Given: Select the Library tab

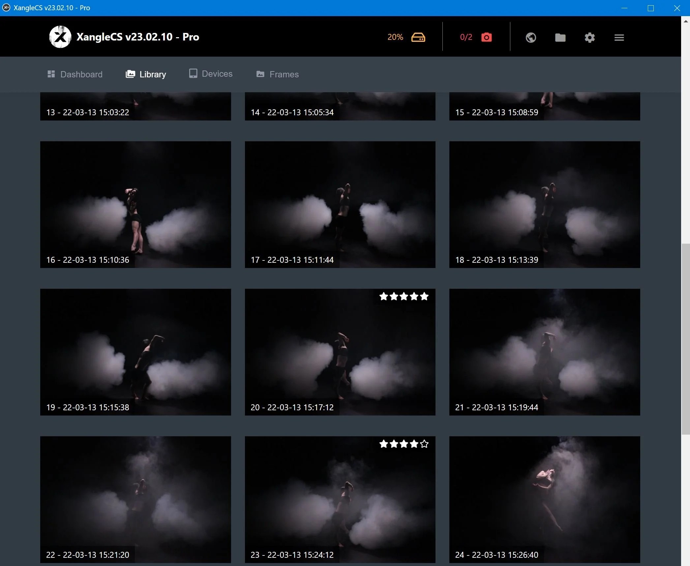Looking at the screenshot, I should [x=146, y=74].
